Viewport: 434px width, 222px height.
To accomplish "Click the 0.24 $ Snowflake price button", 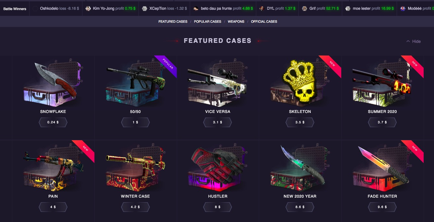I will (x=53, y=122).
